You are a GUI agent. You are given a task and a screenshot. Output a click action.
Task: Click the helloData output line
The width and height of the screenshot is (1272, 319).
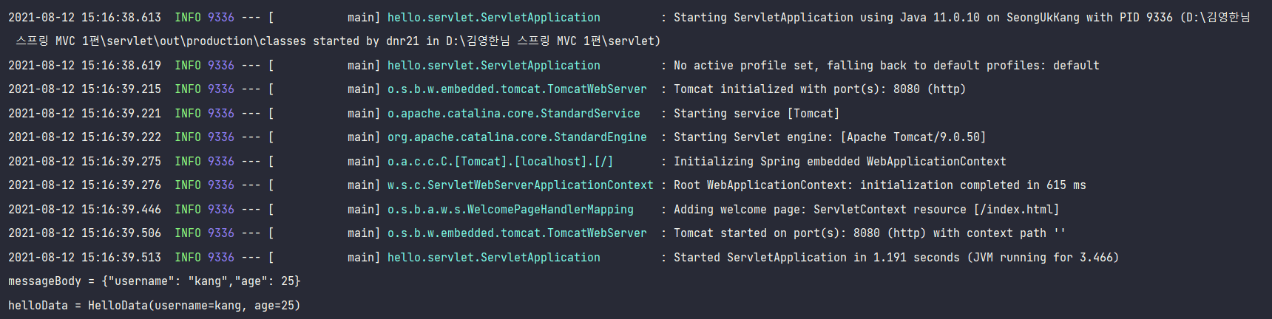[154, 306]
